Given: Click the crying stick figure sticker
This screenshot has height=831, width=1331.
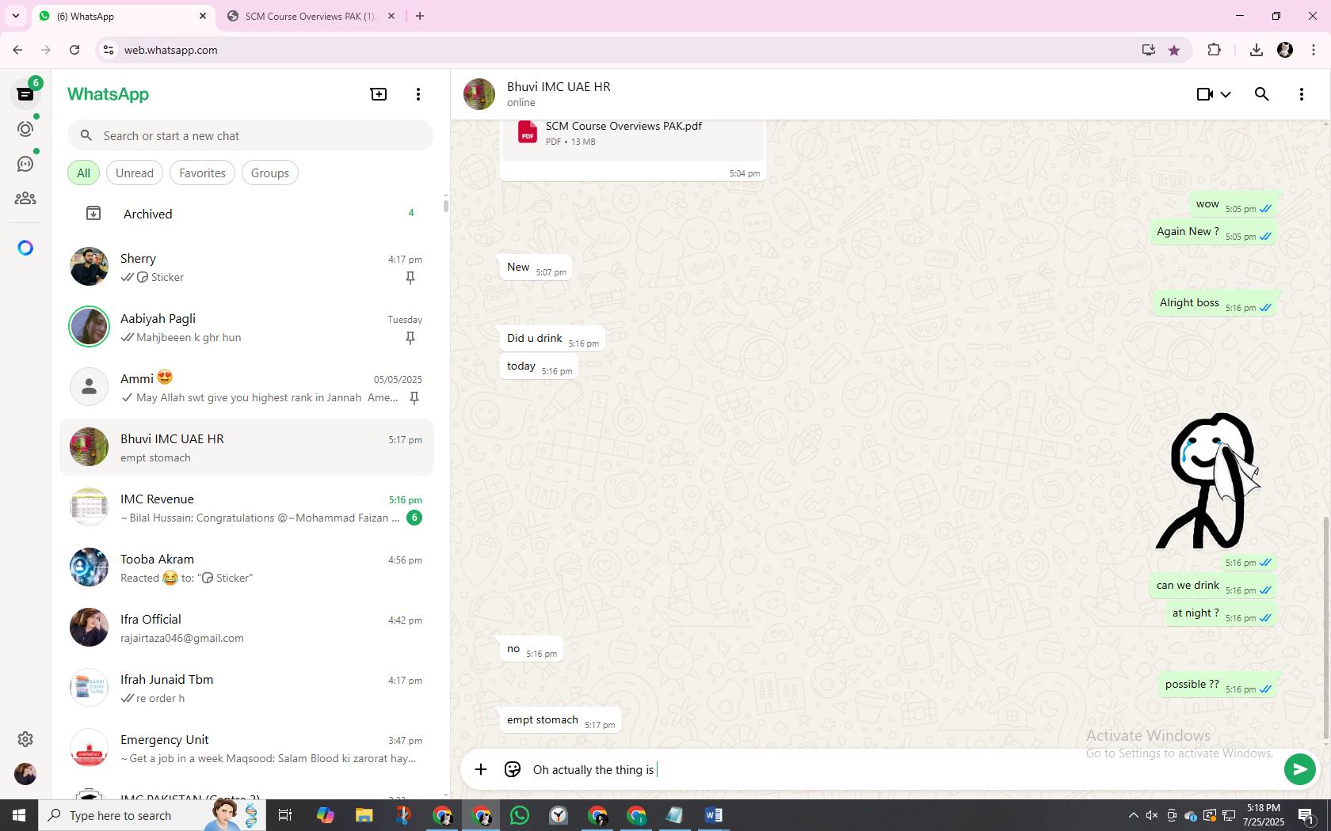Looking at the screenshot, I should click(x=1208, y=480).
